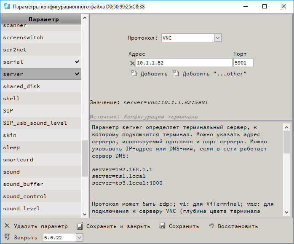The image size is (294, 244).
Task: Click the undo arrow icon for Восстановить
Action: tap(211, 226)
